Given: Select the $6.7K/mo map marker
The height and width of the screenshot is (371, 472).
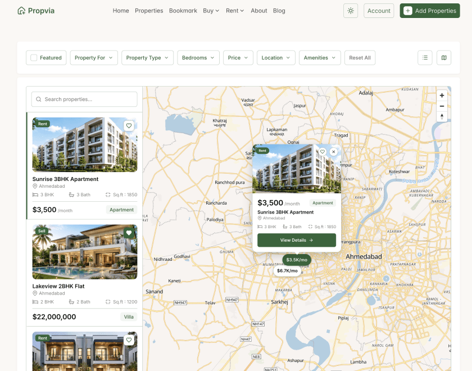Looking at the screenshot, I should click(287, 271).
